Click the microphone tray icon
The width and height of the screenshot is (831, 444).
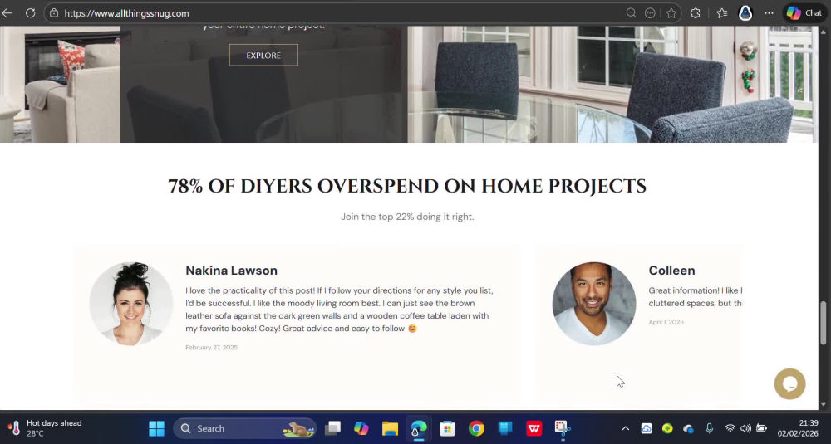(x=709, y=429)
